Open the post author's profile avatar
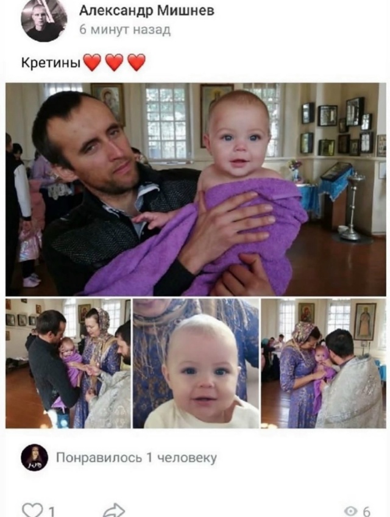390x517 pixels. coord(44,20)
